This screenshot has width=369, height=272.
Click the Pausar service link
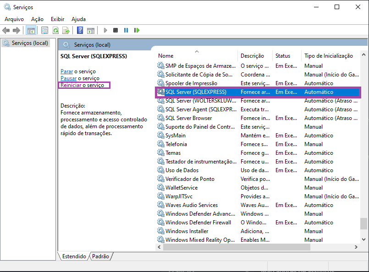[68, 78]
